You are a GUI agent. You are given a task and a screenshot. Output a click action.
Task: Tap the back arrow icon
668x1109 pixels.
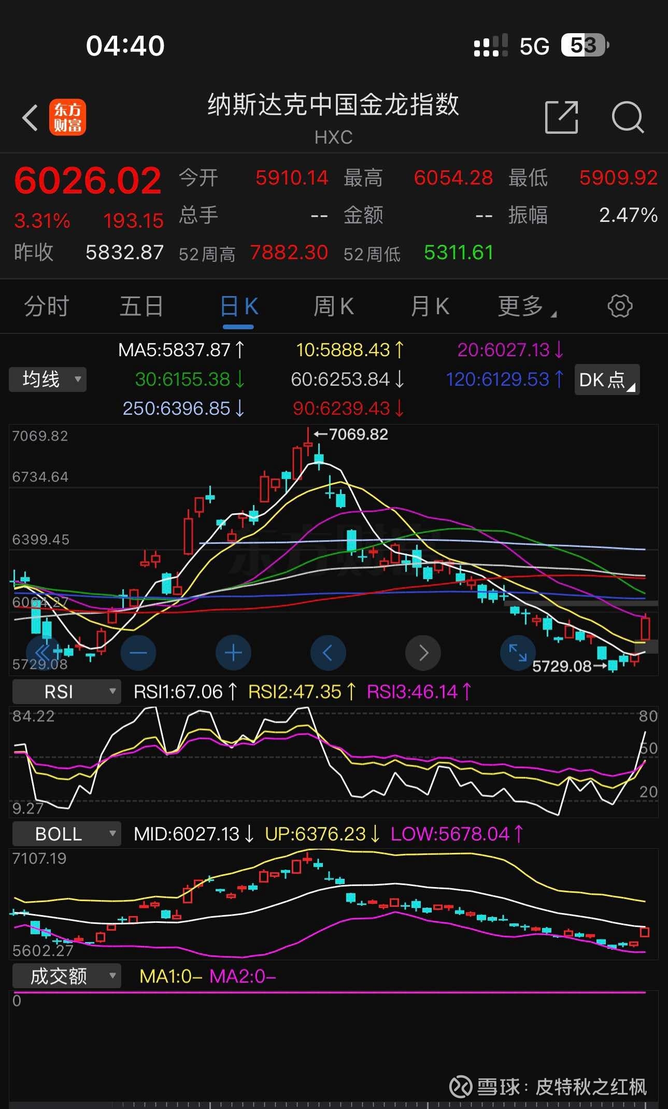click(x=30, y=118)
